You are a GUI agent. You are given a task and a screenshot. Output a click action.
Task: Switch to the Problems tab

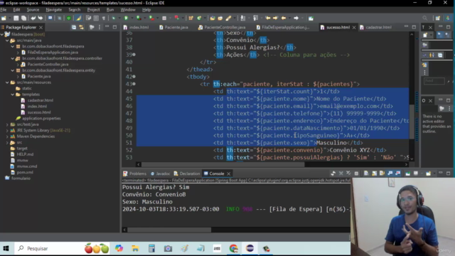[135, 174]
